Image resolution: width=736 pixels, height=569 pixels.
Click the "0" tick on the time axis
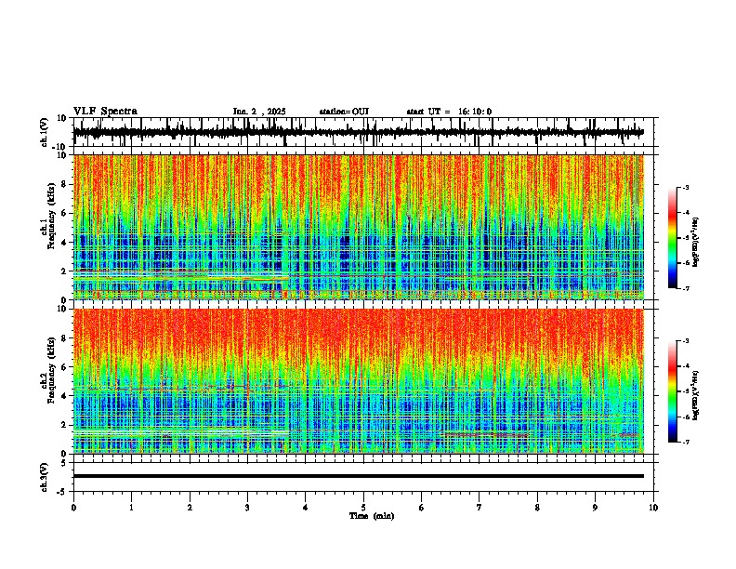(73, 508)
